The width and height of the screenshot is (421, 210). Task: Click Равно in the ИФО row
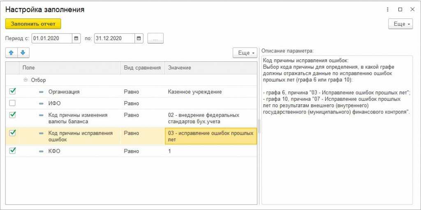131,104
